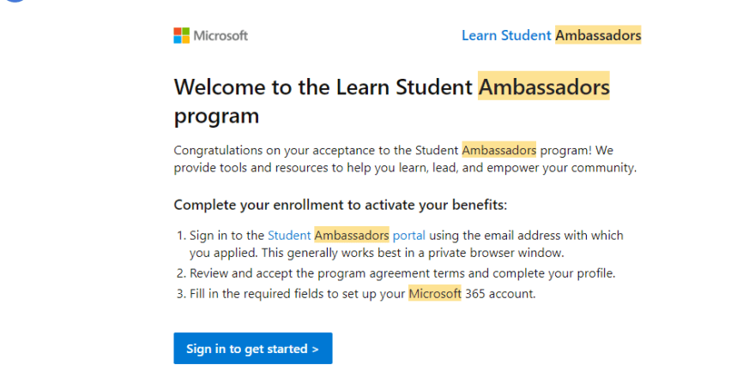Click the Congratulations on your acceptance paragraph
The height and width of the screenshot is (383, 755).
tap(405, 159)
